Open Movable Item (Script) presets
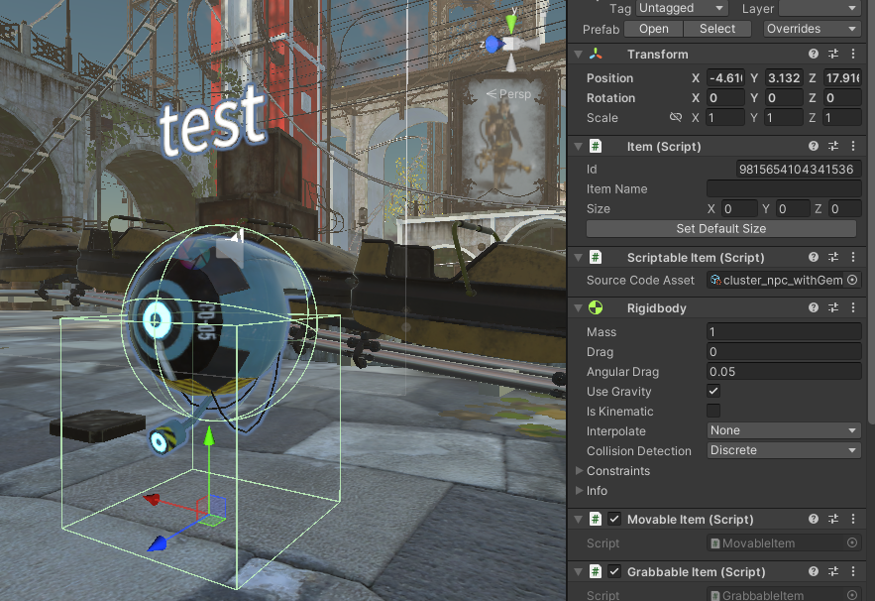The image size is (875, 601). pos(833,519)
